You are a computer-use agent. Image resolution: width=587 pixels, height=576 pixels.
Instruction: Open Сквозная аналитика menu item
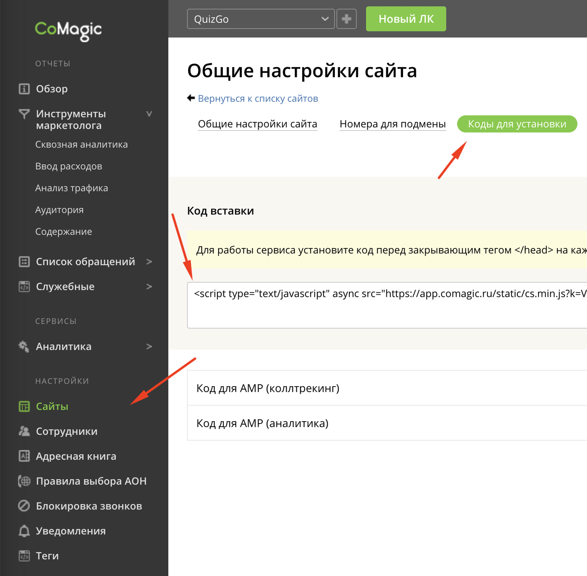pos(81,144)
